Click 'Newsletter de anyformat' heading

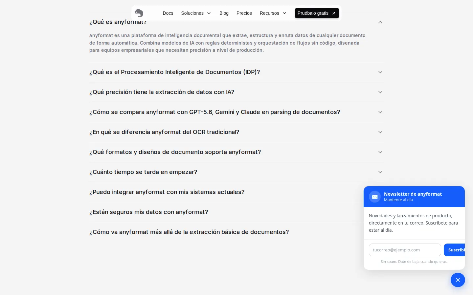[x=413, y=194]
